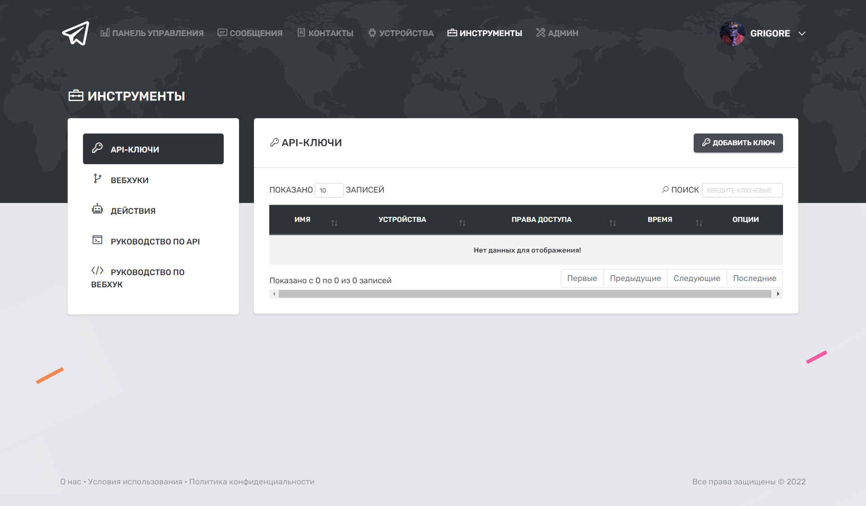Sort table by Устройства column arrows
The image size is (866, 506).
(x=462, y=223)
